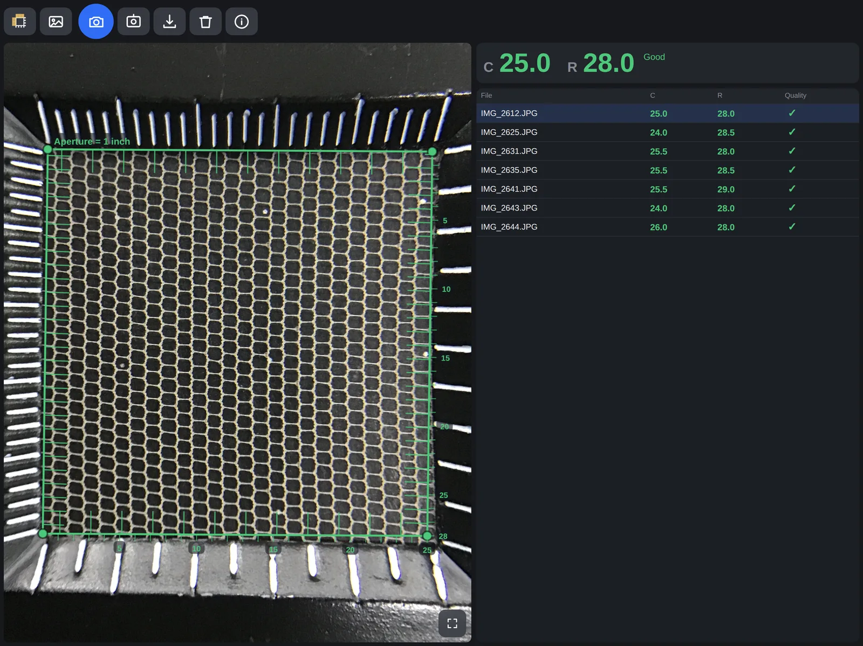Open the info circle icon
Viewport: 863px width, 646px height.
[242, 22]
